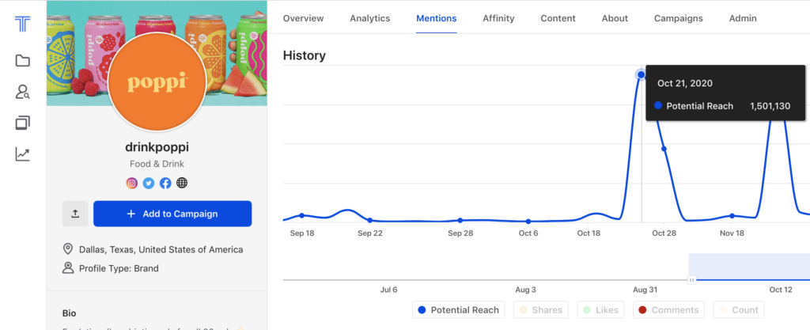Open the Campaigns tab
Screen dimensions: 810x330
pos(678,18)
